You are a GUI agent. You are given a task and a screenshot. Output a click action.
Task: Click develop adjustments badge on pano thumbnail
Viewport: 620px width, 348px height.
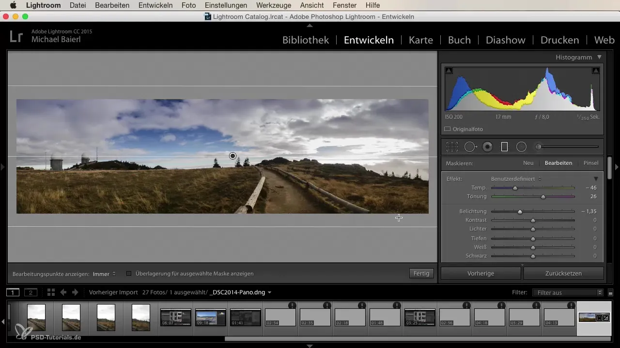(x=606, y=318)
